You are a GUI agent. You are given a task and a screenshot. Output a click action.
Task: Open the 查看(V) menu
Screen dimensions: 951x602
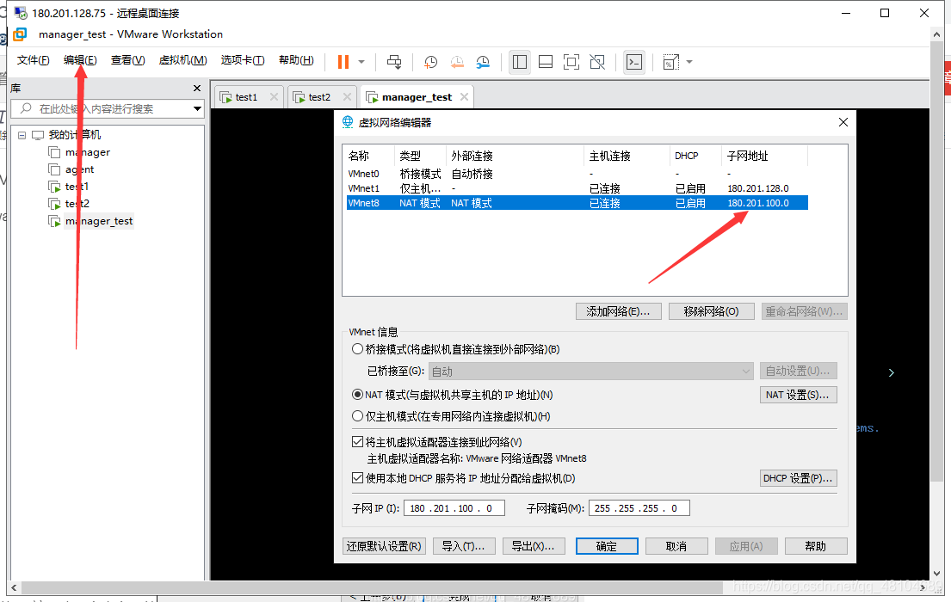point(128,60)
